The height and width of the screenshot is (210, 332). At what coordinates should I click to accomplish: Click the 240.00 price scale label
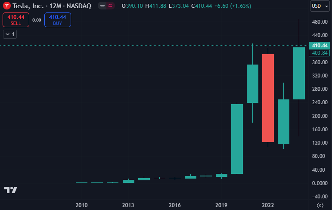[320, 102]
